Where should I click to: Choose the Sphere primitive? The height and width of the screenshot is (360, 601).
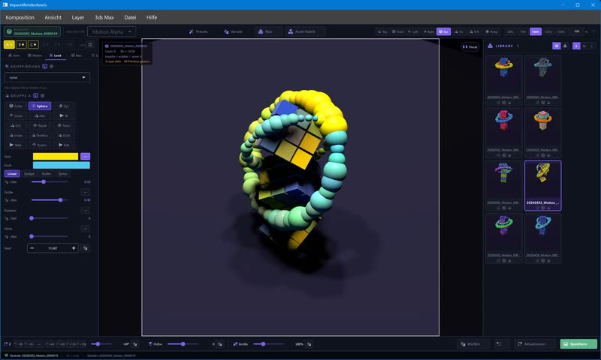(40, 106)
